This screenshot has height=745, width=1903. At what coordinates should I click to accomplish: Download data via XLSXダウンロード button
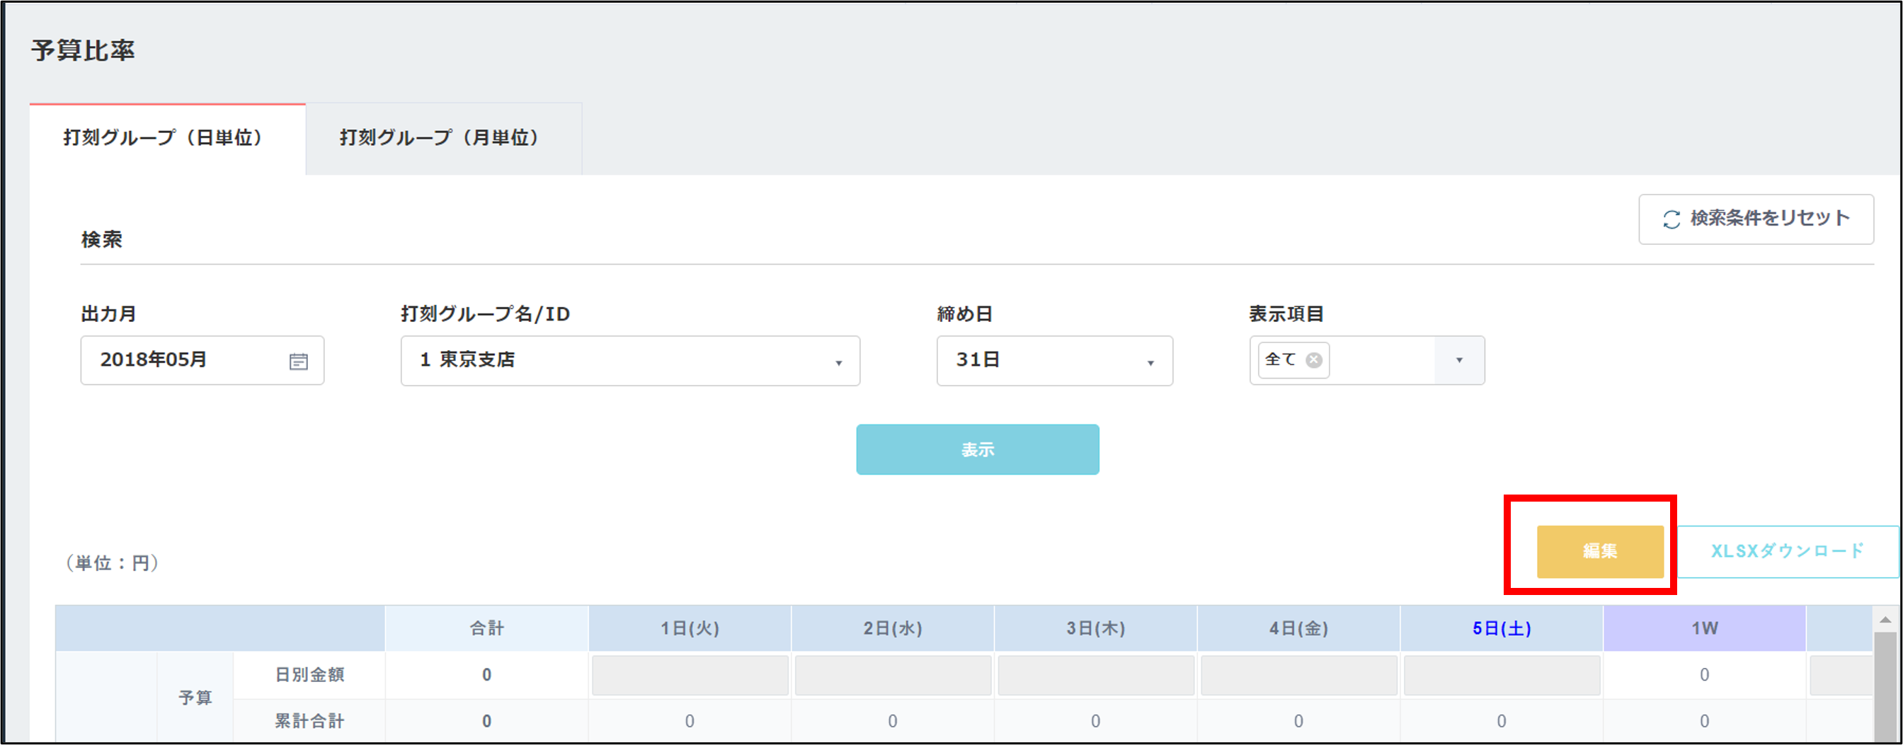pos(1787,551)
